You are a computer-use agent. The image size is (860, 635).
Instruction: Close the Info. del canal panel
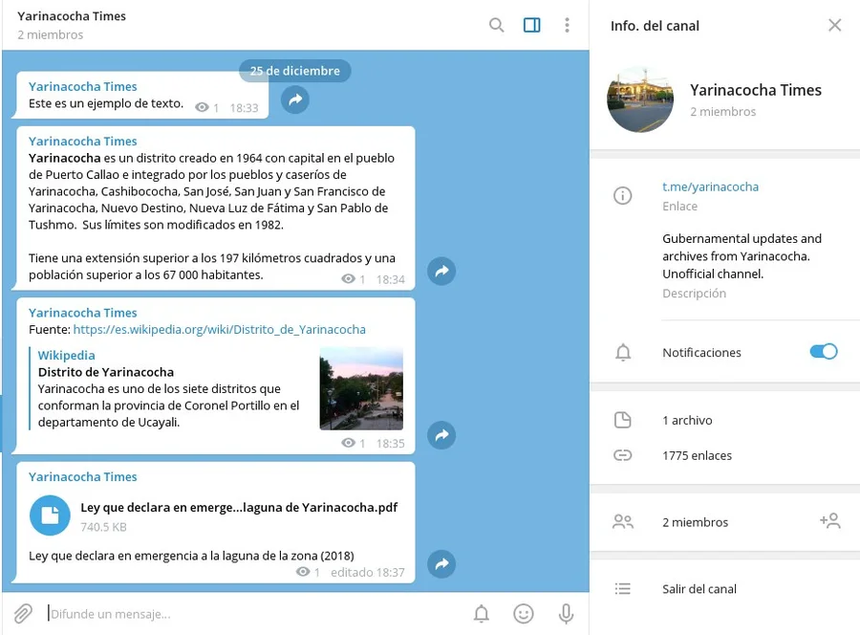834,25
